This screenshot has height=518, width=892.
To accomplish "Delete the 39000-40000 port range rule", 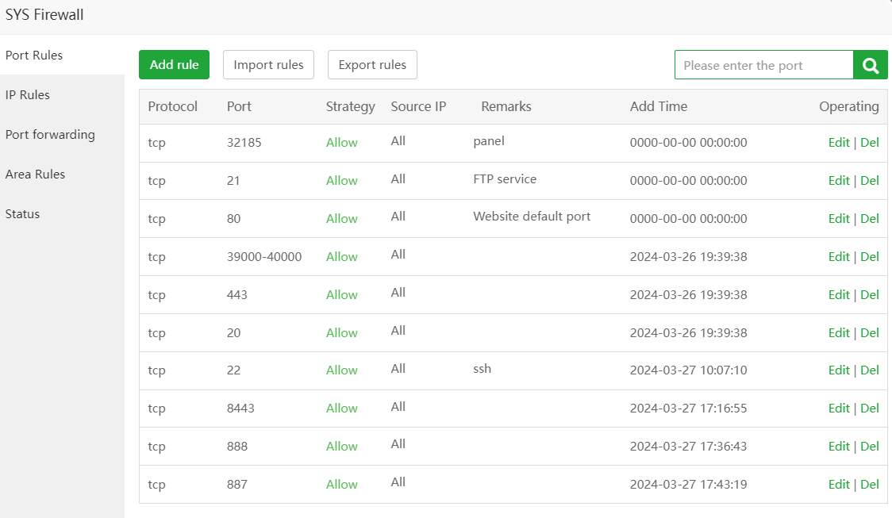I will [x=870, y=257].
